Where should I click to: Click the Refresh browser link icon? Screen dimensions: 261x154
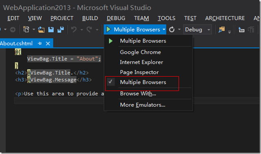(172, 30)
